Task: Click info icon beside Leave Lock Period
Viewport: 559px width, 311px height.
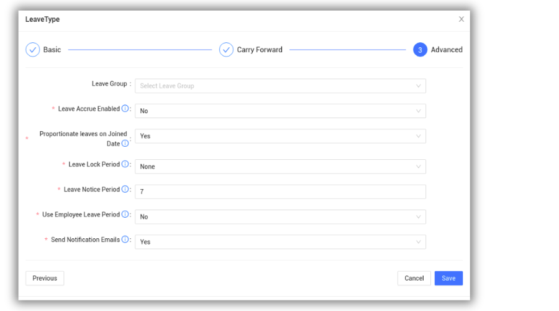Action: click(125, 164)
